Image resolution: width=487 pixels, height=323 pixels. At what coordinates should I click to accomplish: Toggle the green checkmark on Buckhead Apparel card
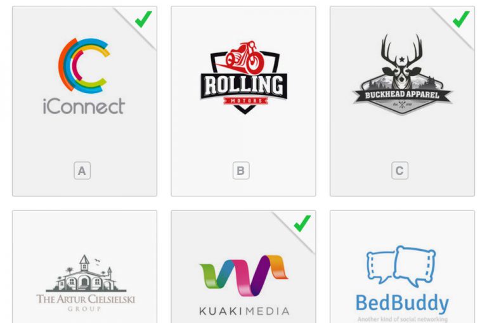pos(461,19)
